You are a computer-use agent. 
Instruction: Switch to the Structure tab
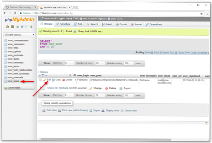pos(63,24)
